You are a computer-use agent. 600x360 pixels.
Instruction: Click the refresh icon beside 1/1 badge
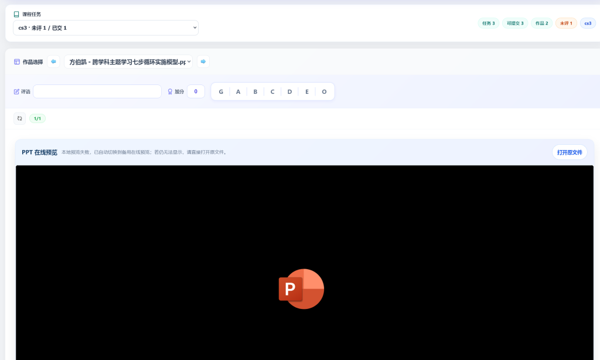[19, 118]
